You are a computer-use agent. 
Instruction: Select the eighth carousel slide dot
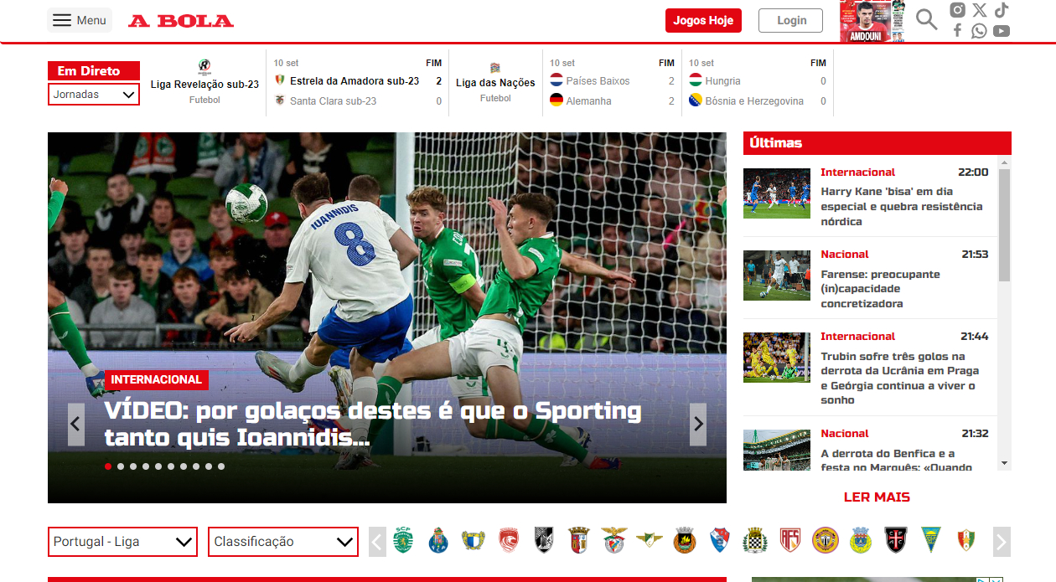tap(196, 466)
